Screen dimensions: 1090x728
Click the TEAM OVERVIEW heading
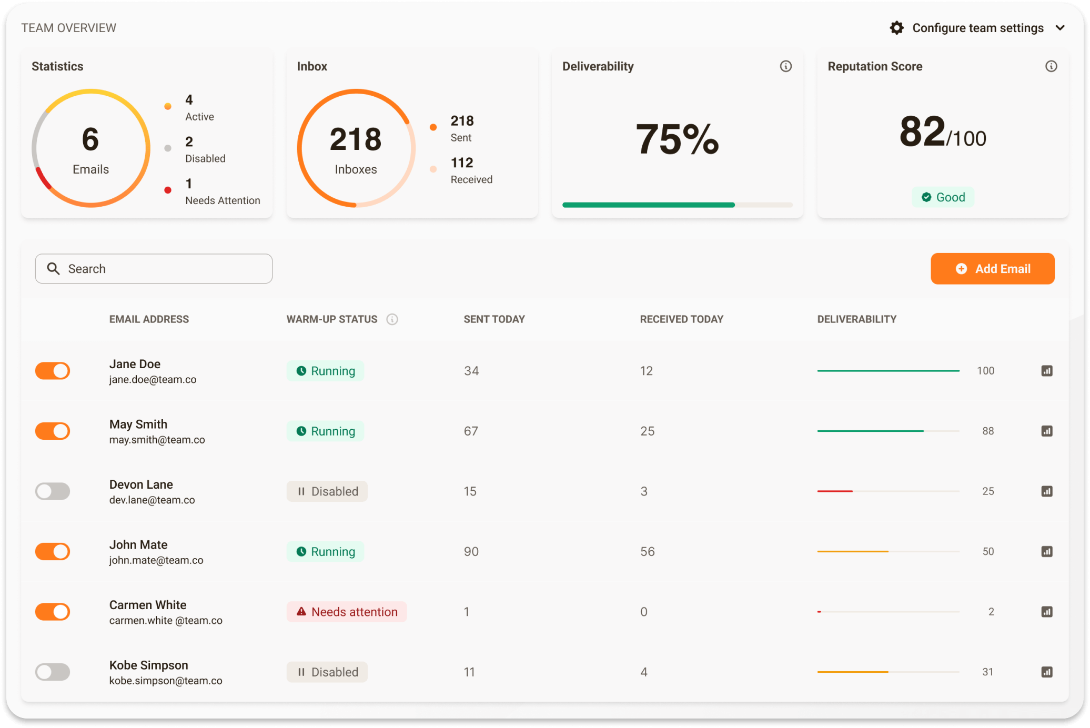pos(68,28)
